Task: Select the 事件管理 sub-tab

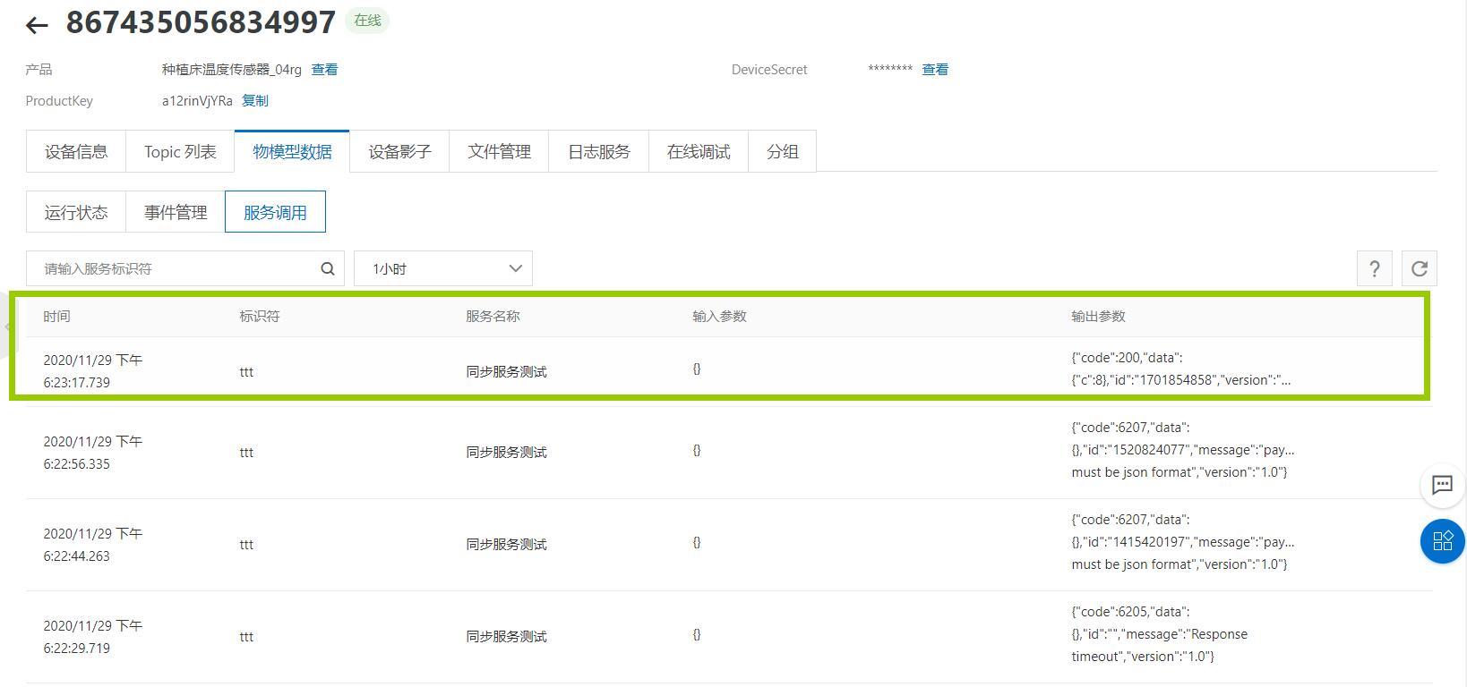Action: coord(176,212)
